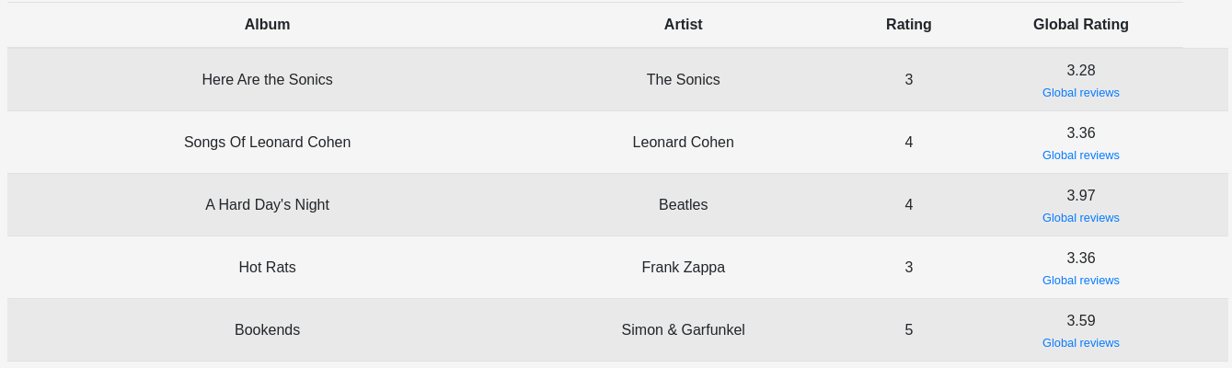Click the Leonard Cohen artist name
Screen dimensions: 1232x368
click(x=683, y=143)
